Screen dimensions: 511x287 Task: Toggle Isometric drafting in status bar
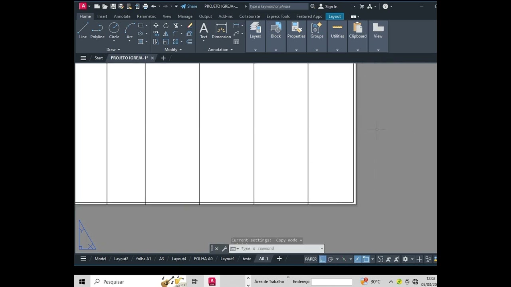344,259
